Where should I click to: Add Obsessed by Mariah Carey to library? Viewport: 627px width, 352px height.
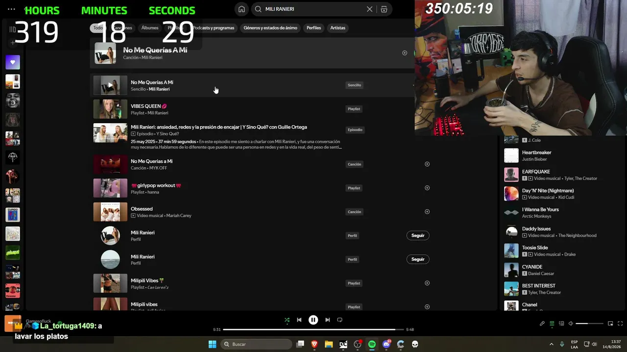point(427,212)
